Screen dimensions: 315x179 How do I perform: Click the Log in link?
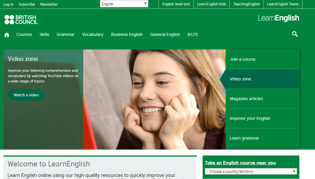(8, 4)
